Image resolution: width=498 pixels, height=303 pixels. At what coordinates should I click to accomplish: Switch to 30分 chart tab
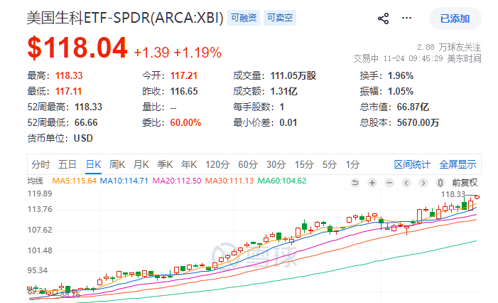point(276,165)
